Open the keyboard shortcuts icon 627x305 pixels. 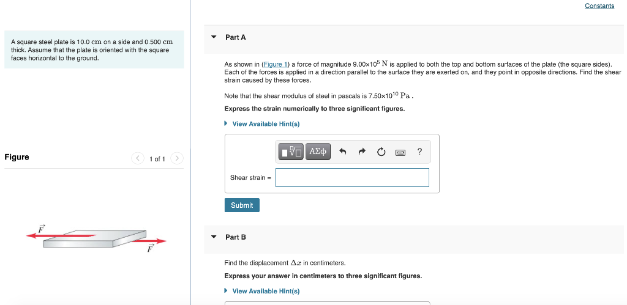point(400,152)
